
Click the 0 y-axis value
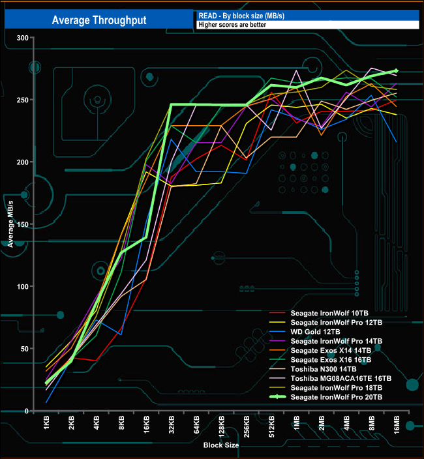(x=26, y=411)
